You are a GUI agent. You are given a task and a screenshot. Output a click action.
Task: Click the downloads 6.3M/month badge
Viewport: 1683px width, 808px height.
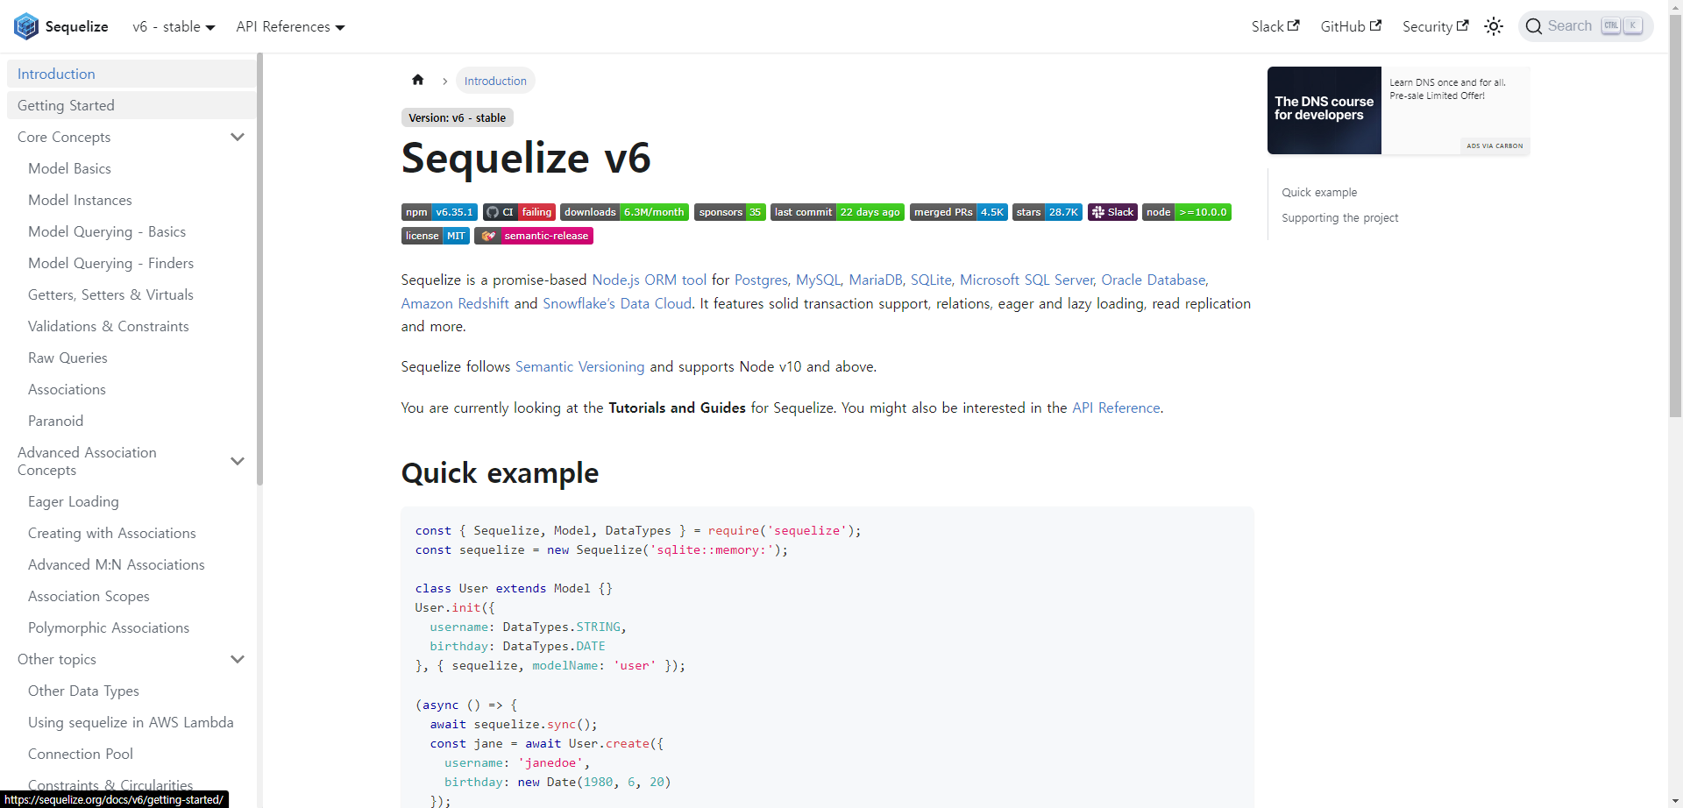(624, 212)
